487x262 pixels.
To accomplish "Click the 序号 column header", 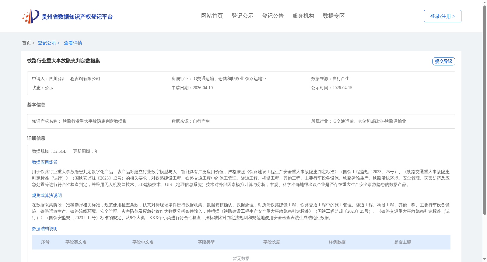I will tap(45, 242).
